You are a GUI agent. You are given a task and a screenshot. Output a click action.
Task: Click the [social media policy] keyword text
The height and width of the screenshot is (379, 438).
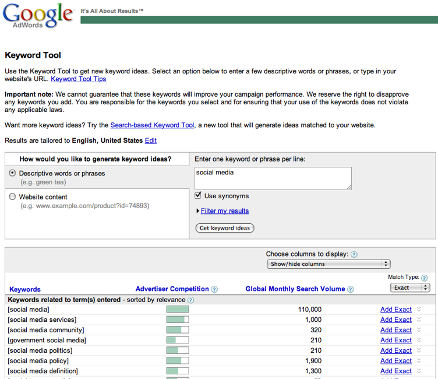coord(38,361)
